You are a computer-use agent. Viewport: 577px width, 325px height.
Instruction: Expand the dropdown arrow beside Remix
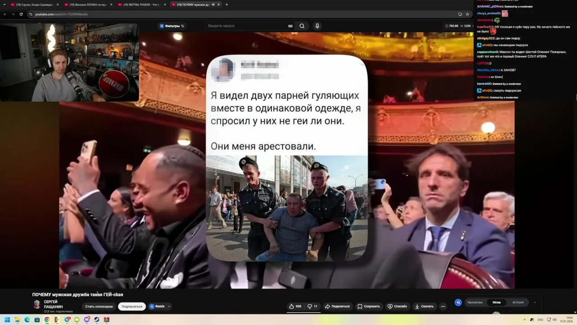(169, 306)
